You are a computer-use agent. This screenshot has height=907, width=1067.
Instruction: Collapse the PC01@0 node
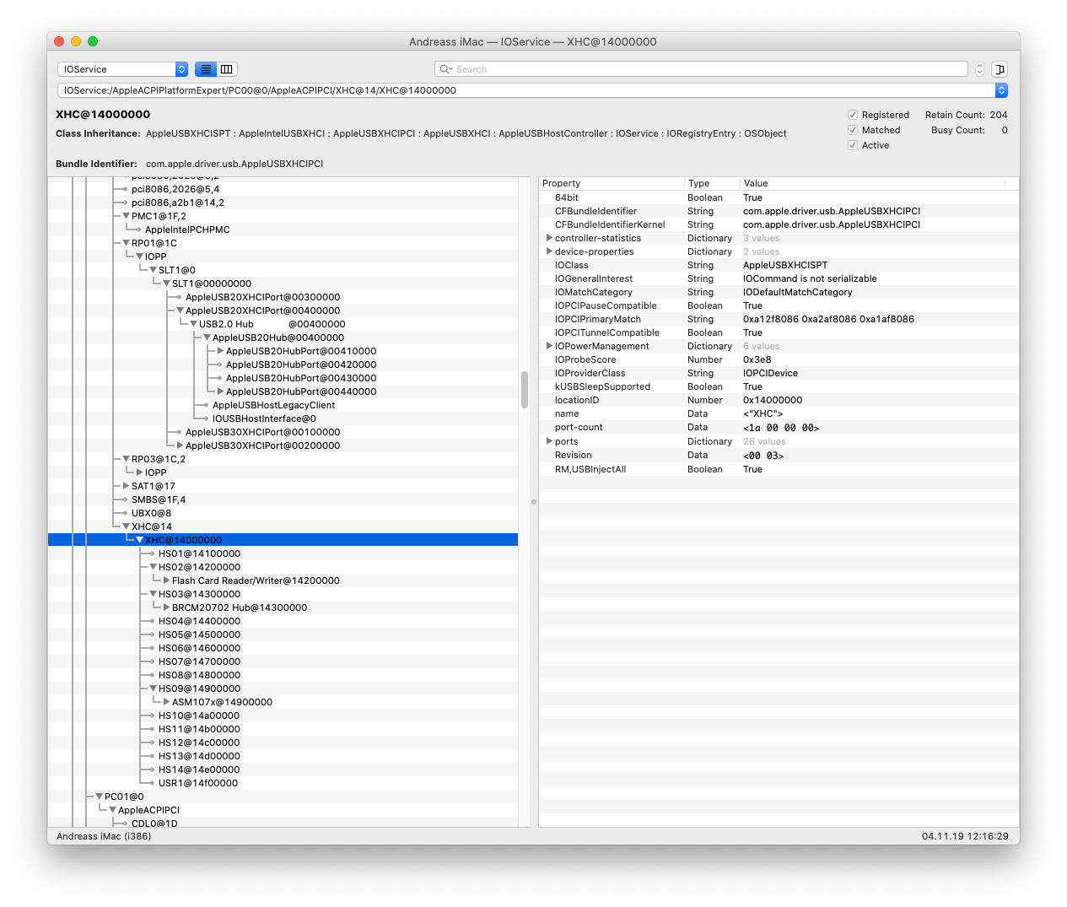coord(100,796)
